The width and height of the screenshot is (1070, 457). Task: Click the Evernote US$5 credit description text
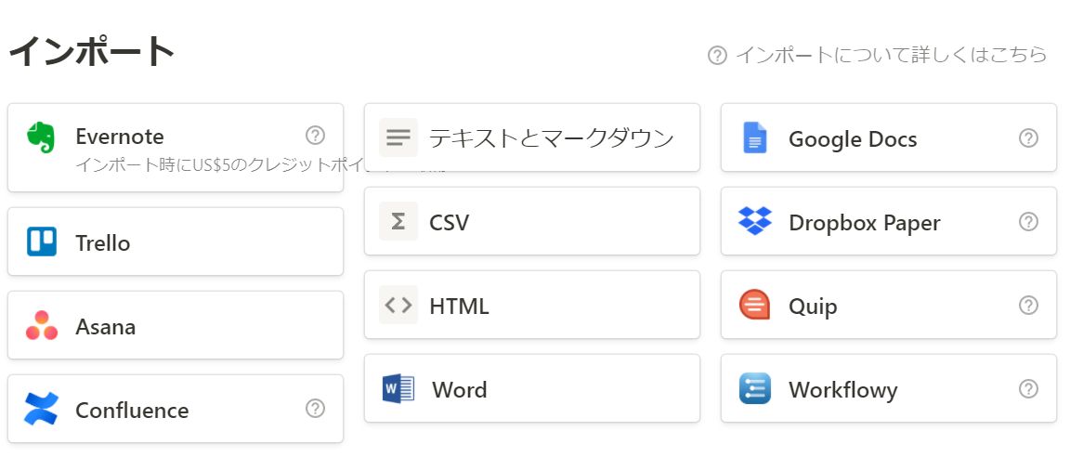[x=218, y=165]
